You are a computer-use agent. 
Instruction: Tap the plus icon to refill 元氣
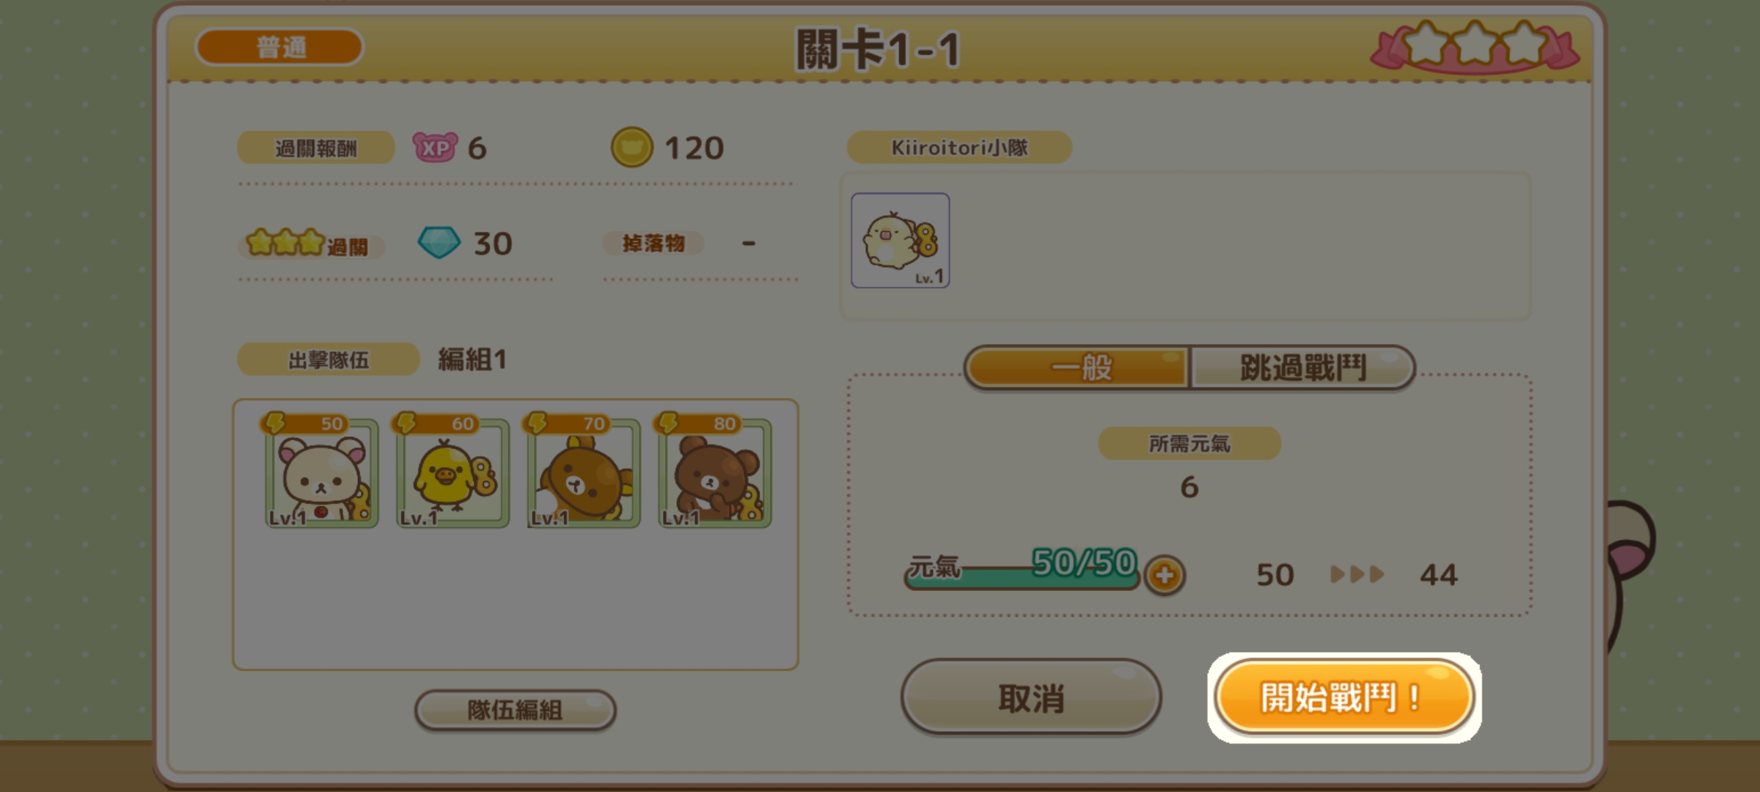[1165, 575]
